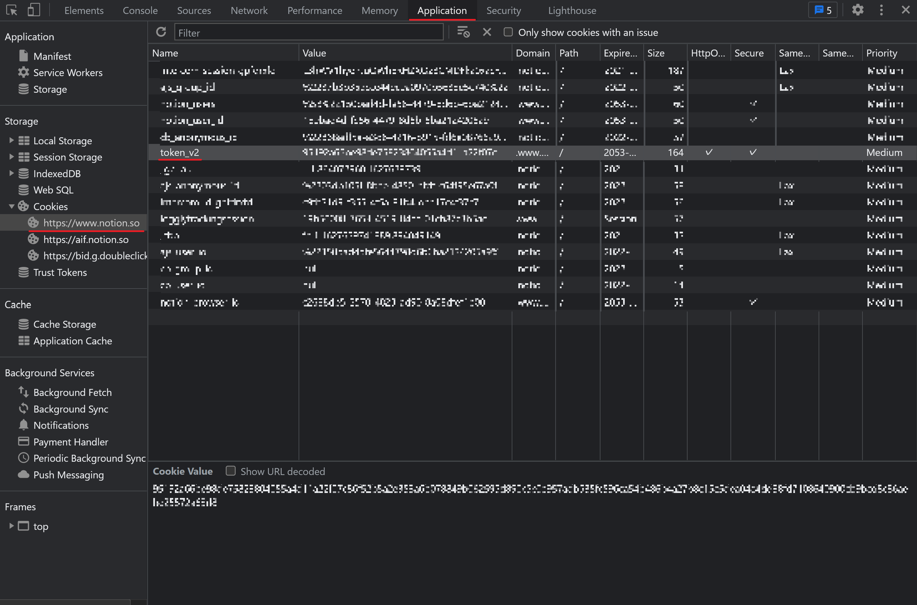Open the issues counter showing 5
917x605 pixels.
823,10
